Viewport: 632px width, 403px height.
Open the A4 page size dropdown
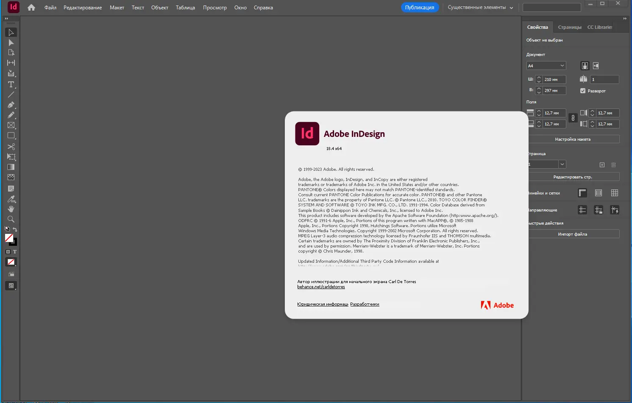pos(546,66)
